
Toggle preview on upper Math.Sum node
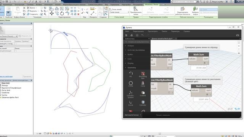pos(205,63)
